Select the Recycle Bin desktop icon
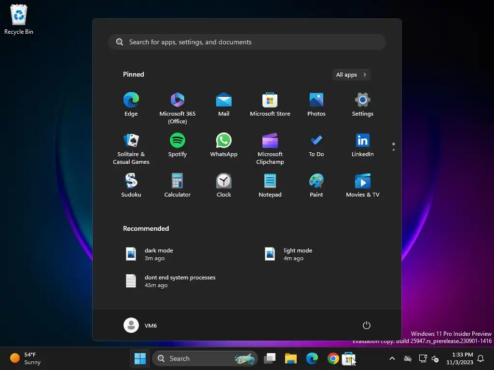This screenshot has height=370, width=494. [19, 19]
